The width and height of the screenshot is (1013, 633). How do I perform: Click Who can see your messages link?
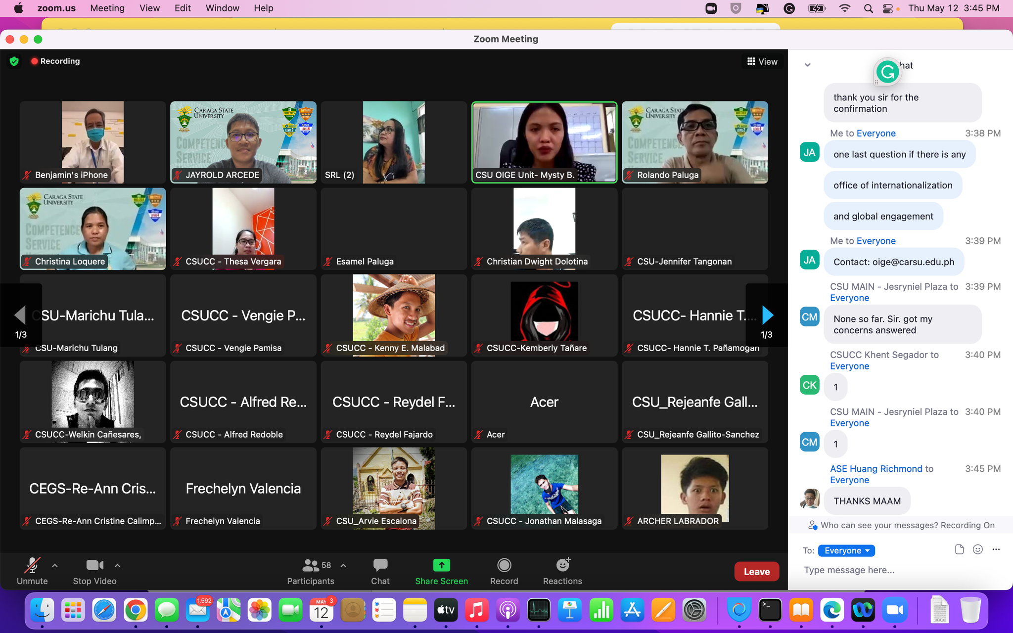879,525
